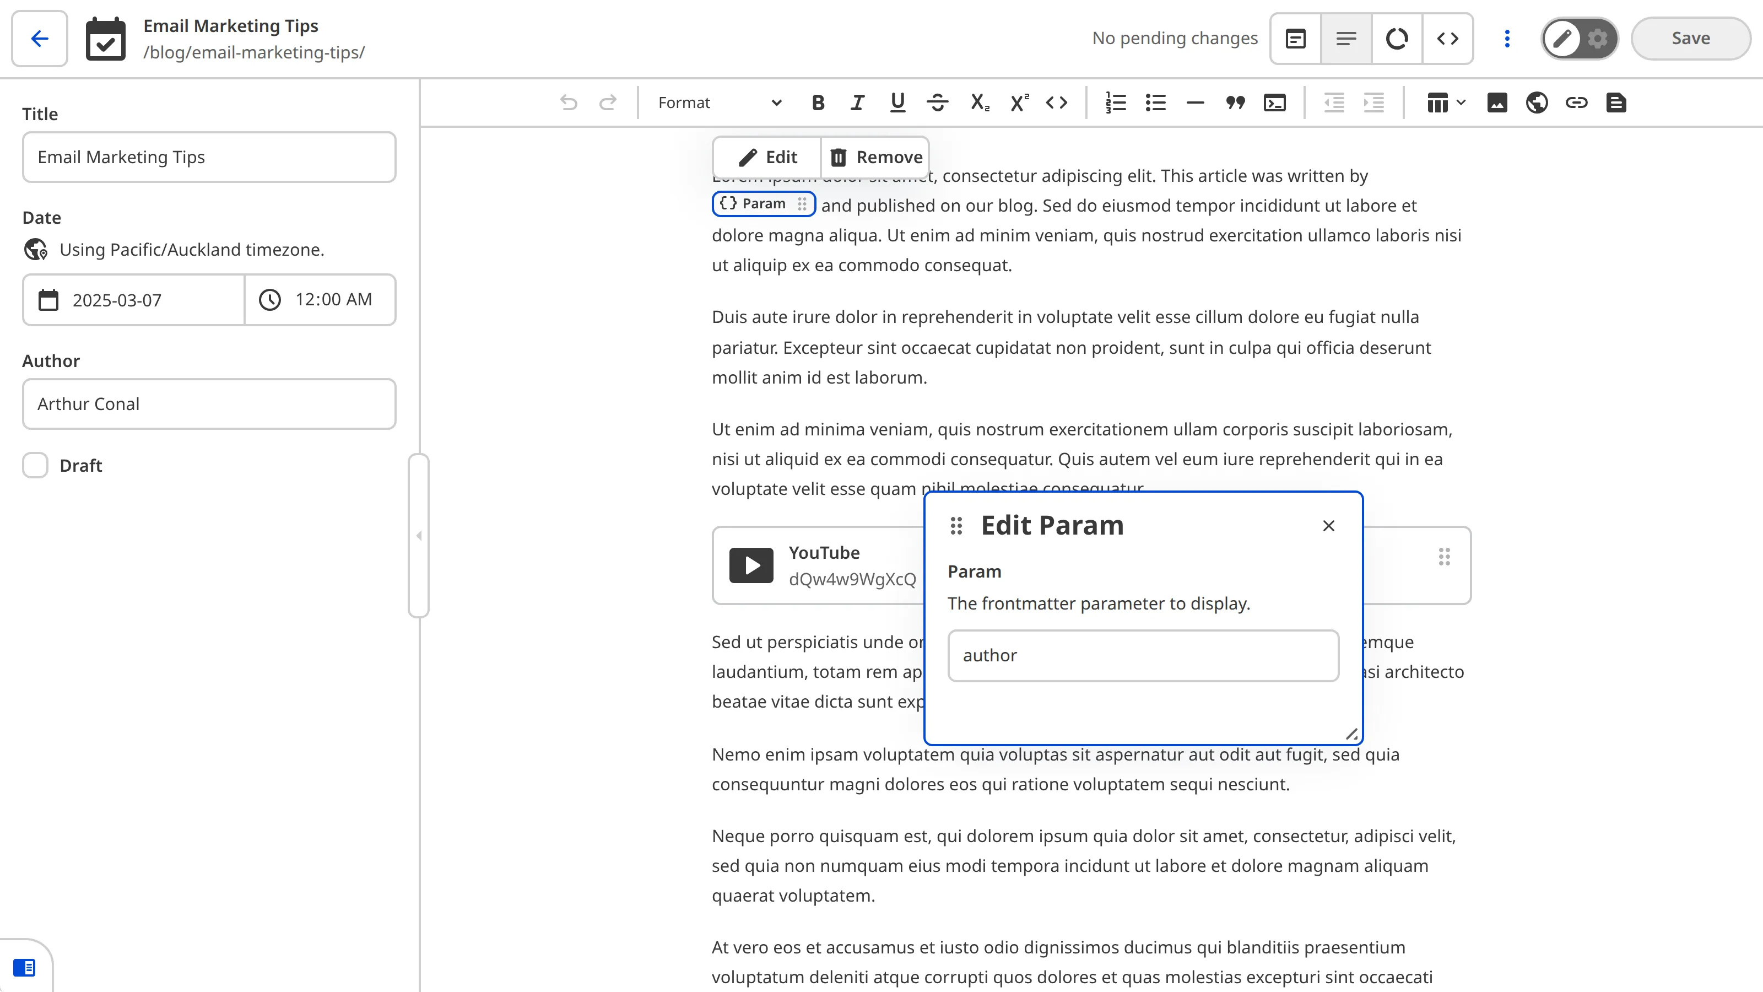1763x992 pixels.
Task: Insert a hyperlink
Action: [x=1577, y=103]
